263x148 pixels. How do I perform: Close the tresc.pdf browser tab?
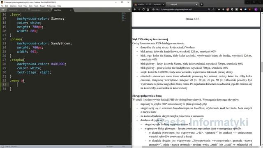[196, 5]
